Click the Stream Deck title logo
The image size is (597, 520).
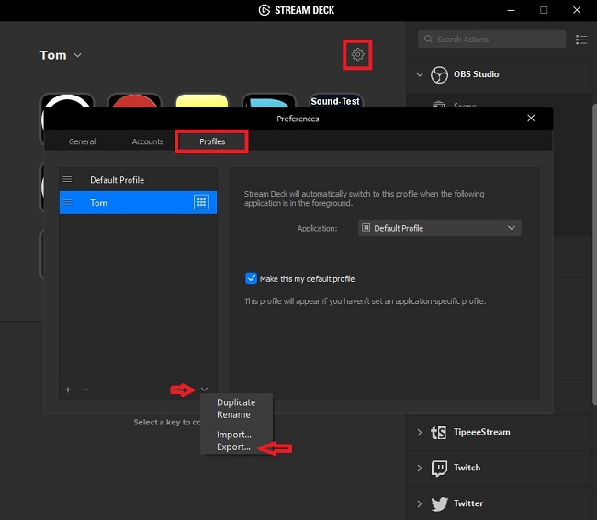pyautogui.click(x=264, y=10)
